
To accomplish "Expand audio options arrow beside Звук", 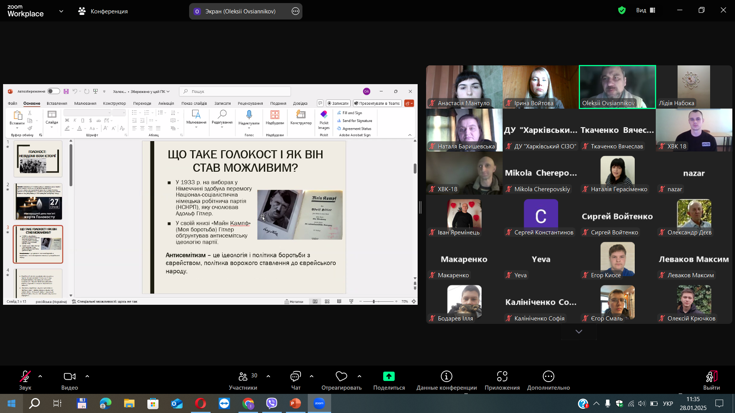I will (40, 376).
